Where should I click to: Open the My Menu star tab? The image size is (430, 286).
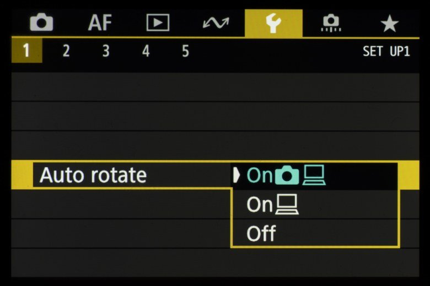[x=389, y=23]
